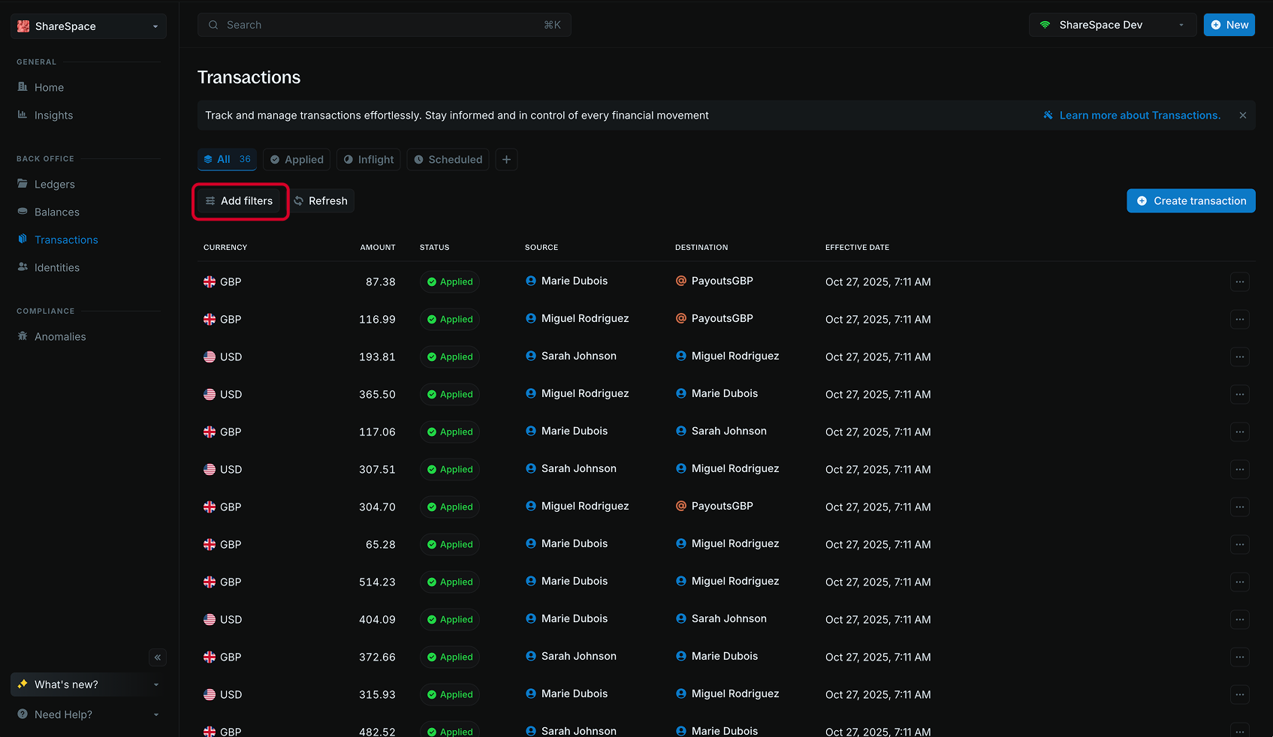Collapse the sidebar with the double-chevron button
Screen dimensions: 1273x737
(x=158, y=657)
